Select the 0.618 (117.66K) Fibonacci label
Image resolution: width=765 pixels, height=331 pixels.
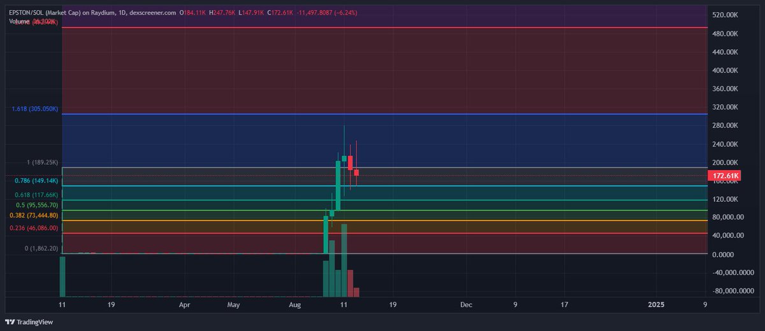click(x=37, y=195)
